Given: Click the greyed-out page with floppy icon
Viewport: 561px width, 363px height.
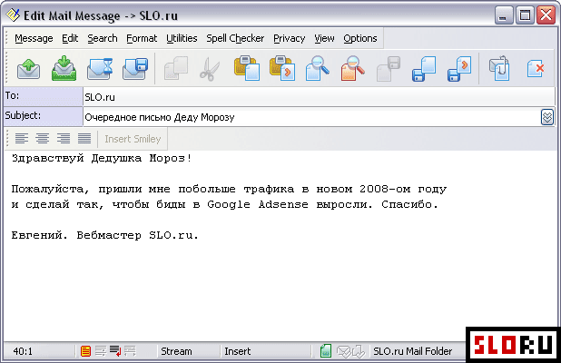Looking at the screenshot, I should pos(389,69).
